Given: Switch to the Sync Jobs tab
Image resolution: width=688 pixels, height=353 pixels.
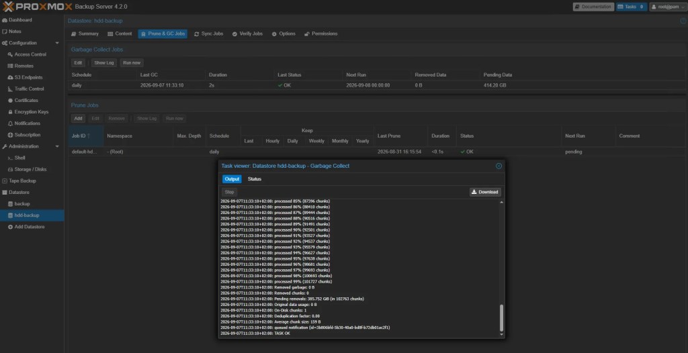Looking at the screenshot, I should (209, 34).
